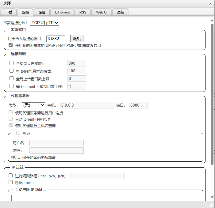Enable 每 torrent 最大连接数 checkbox
Screen dimensions: 215x208
click(x=12, y=71)
